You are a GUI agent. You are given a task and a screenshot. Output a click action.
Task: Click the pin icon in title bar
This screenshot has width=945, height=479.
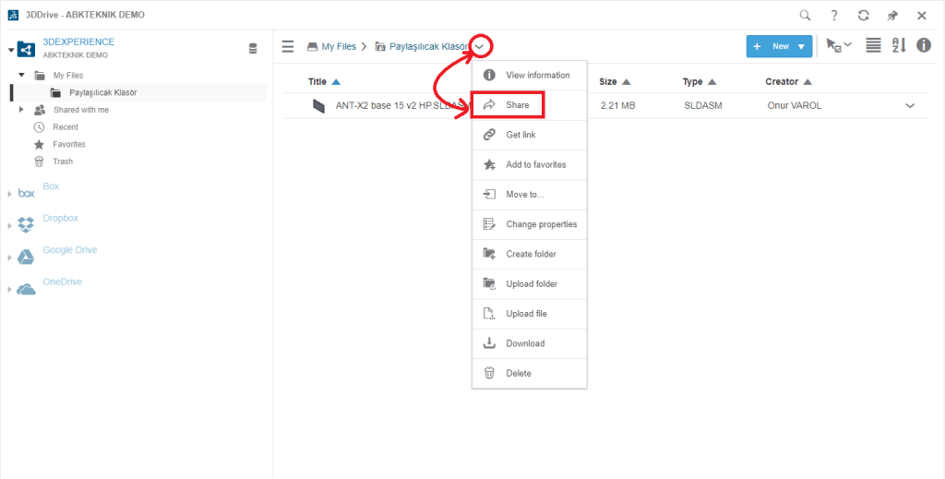(x=892, y=16)
